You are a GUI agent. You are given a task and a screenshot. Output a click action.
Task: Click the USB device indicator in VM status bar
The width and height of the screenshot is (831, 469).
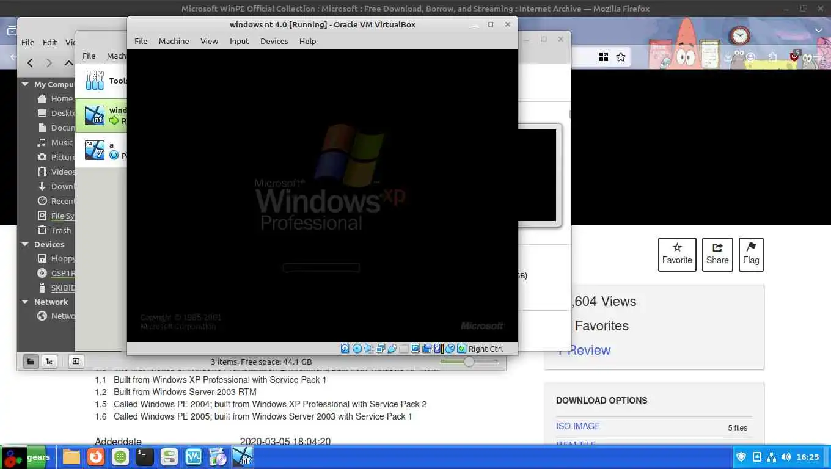pyautogui.click(x=392, y=349)
